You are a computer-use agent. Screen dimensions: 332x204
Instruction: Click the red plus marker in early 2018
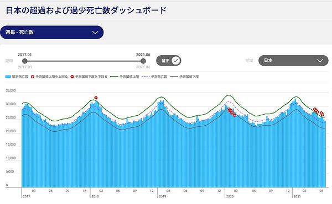[x=96, y=98]
